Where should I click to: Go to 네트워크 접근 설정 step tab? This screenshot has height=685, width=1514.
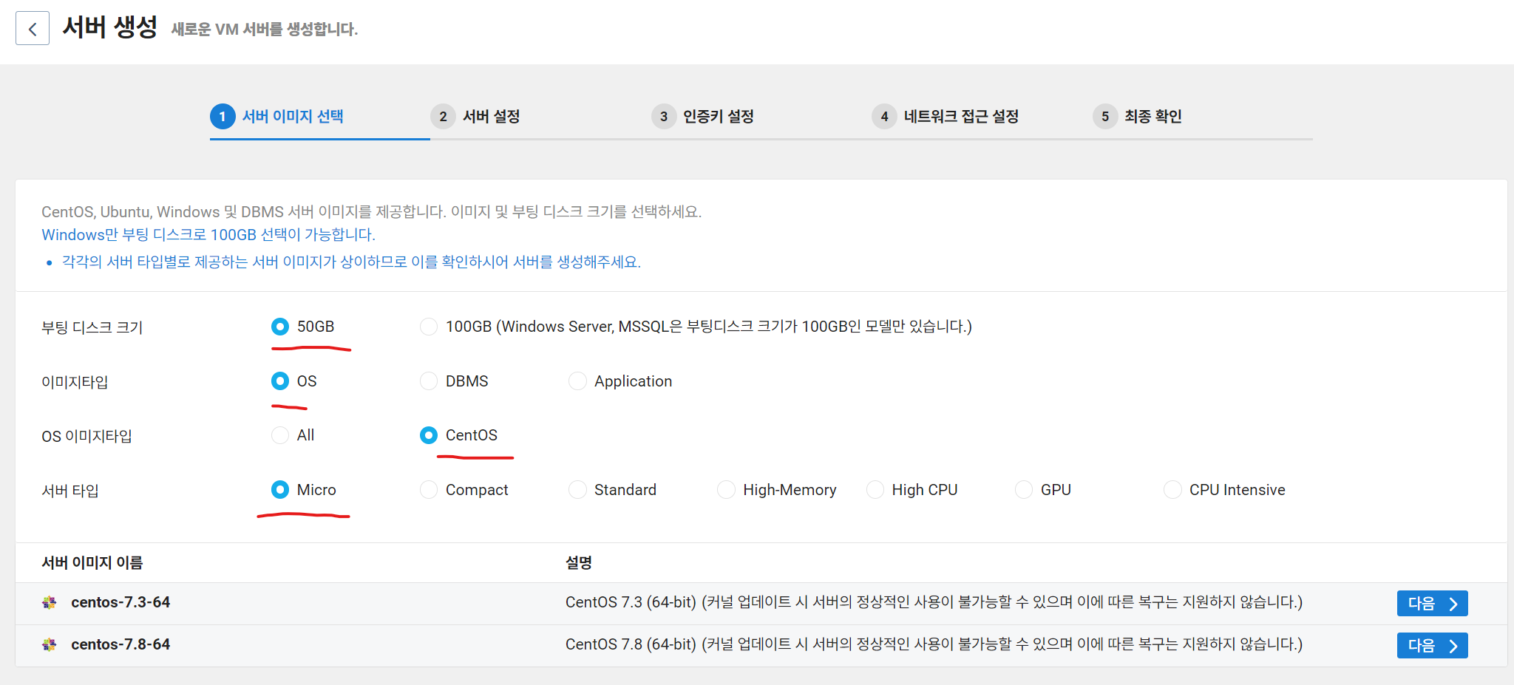pyautogui.click(x=962, y=116)
